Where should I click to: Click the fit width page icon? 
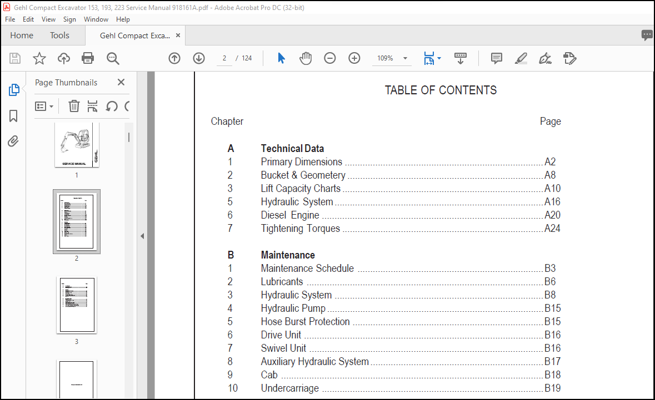[429, 58]
